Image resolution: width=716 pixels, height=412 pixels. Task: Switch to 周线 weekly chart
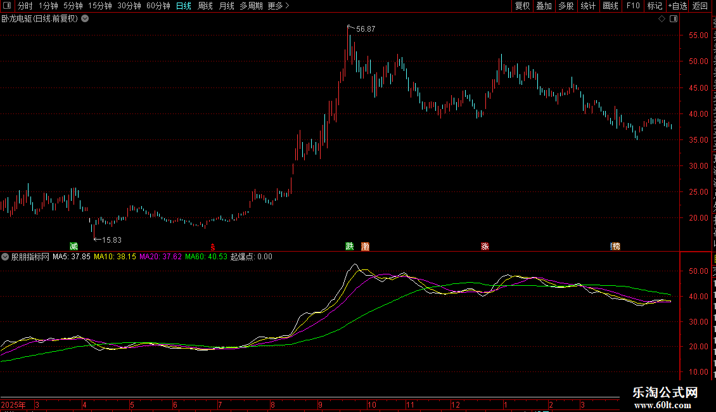point(205,6)
